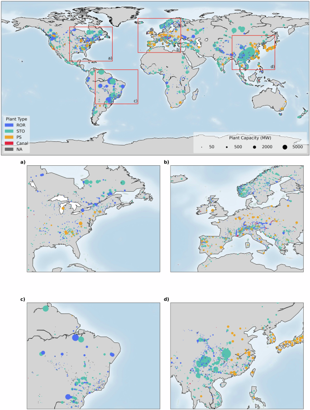Click the 'ROR' legend label
The height and width of the screenshot is (410, 310).
21,125
